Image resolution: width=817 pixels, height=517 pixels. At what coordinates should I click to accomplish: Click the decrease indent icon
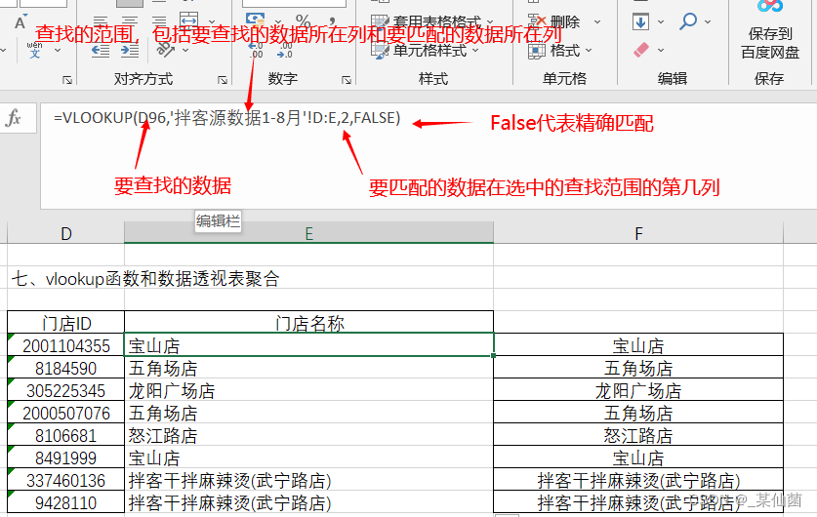click(x=100, y=50)
